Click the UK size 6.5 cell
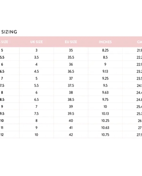Viewport: 142px width, 176px height. tap(36, 100)
